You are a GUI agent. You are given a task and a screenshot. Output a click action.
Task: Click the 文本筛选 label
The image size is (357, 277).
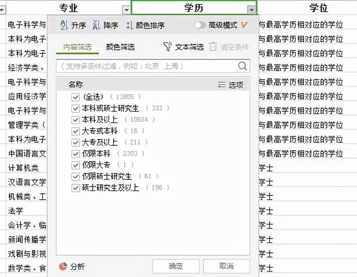coord(189,47)
